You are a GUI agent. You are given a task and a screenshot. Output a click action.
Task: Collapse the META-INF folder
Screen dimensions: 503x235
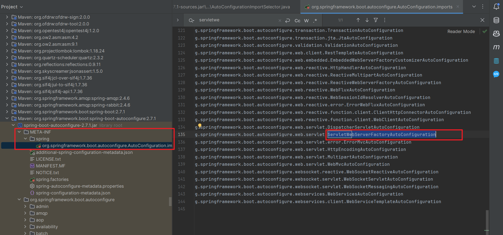pos(19,132)
